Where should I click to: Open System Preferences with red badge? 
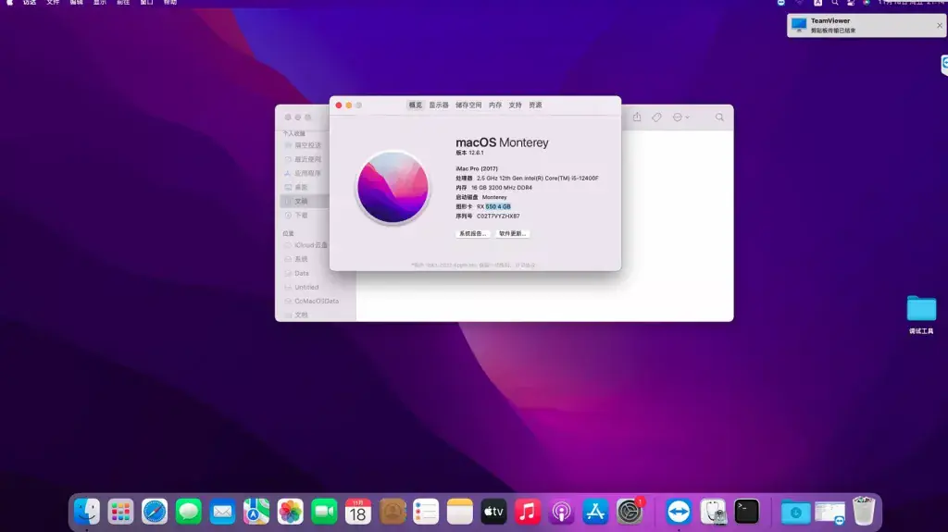click(x=630, y=512)
